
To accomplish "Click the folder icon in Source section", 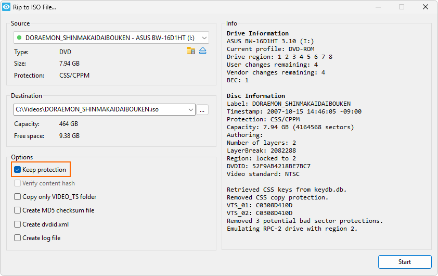I will [x=191, y=51].
